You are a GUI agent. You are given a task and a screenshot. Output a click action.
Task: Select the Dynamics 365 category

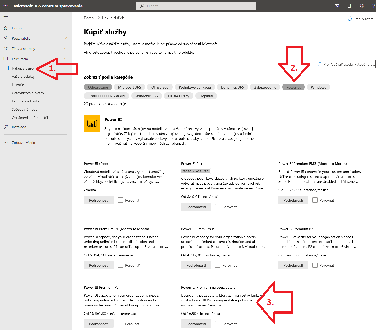coord(232,87)
